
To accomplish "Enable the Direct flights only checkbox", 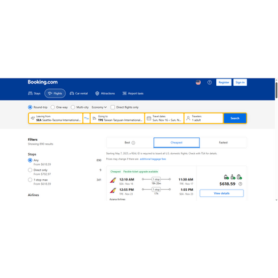I will tap(112, 107).
